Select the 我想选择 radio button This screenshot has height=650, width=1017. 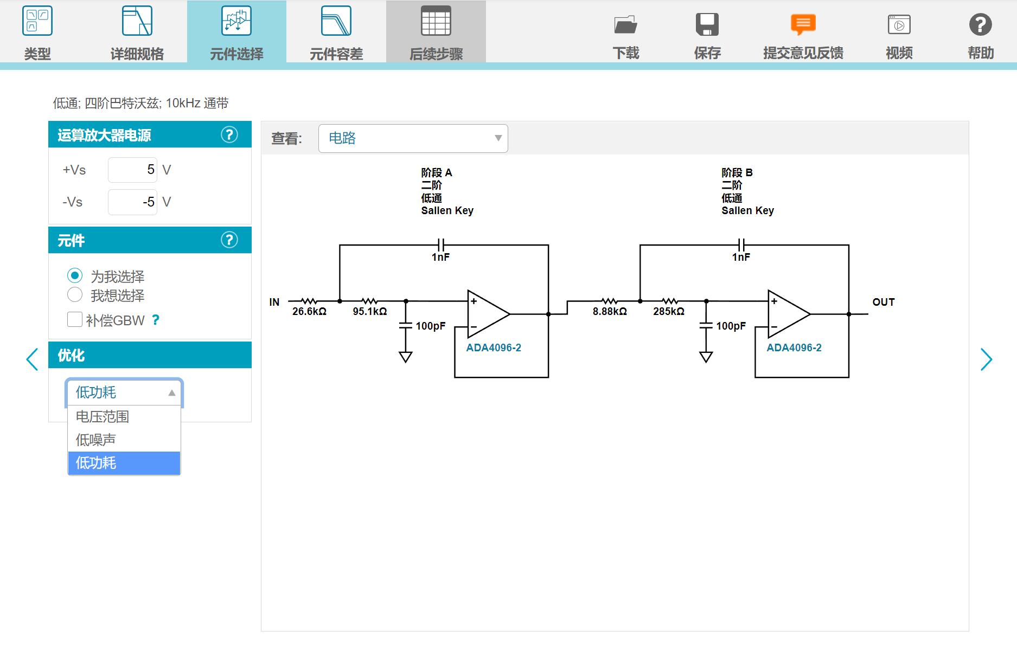[75, 295]
